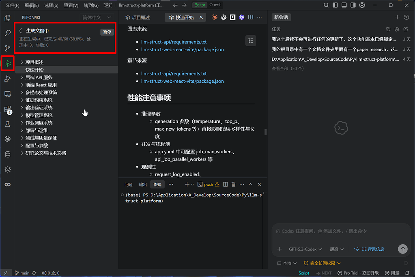Open the stacked layers view icon
415x277 pixels.
[7, 169]
